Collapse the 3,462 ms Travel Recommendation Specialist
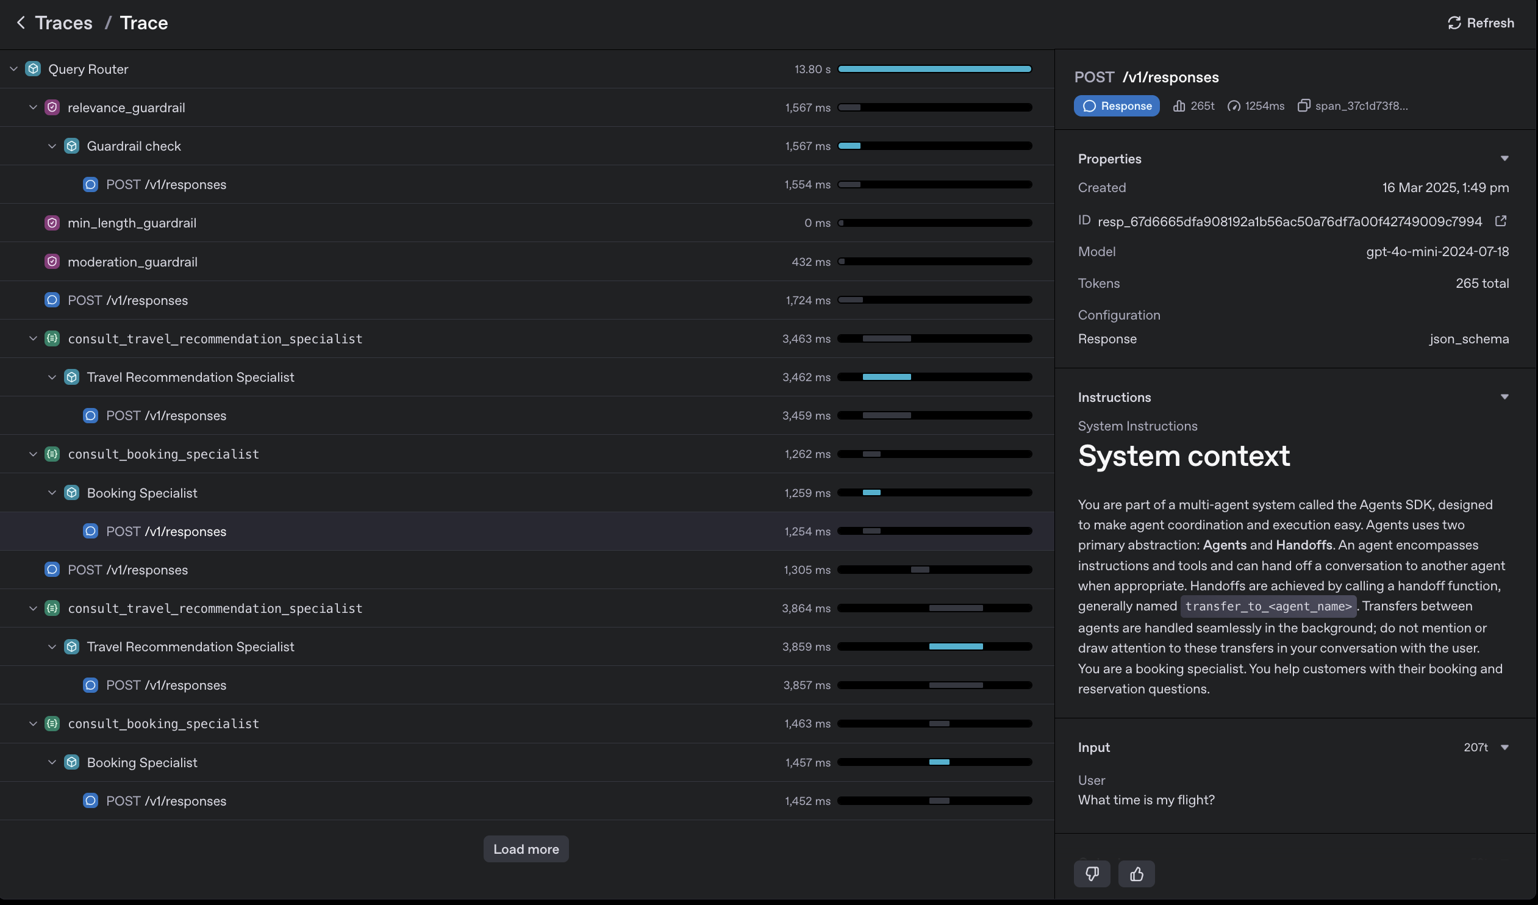 click(52, 377)
